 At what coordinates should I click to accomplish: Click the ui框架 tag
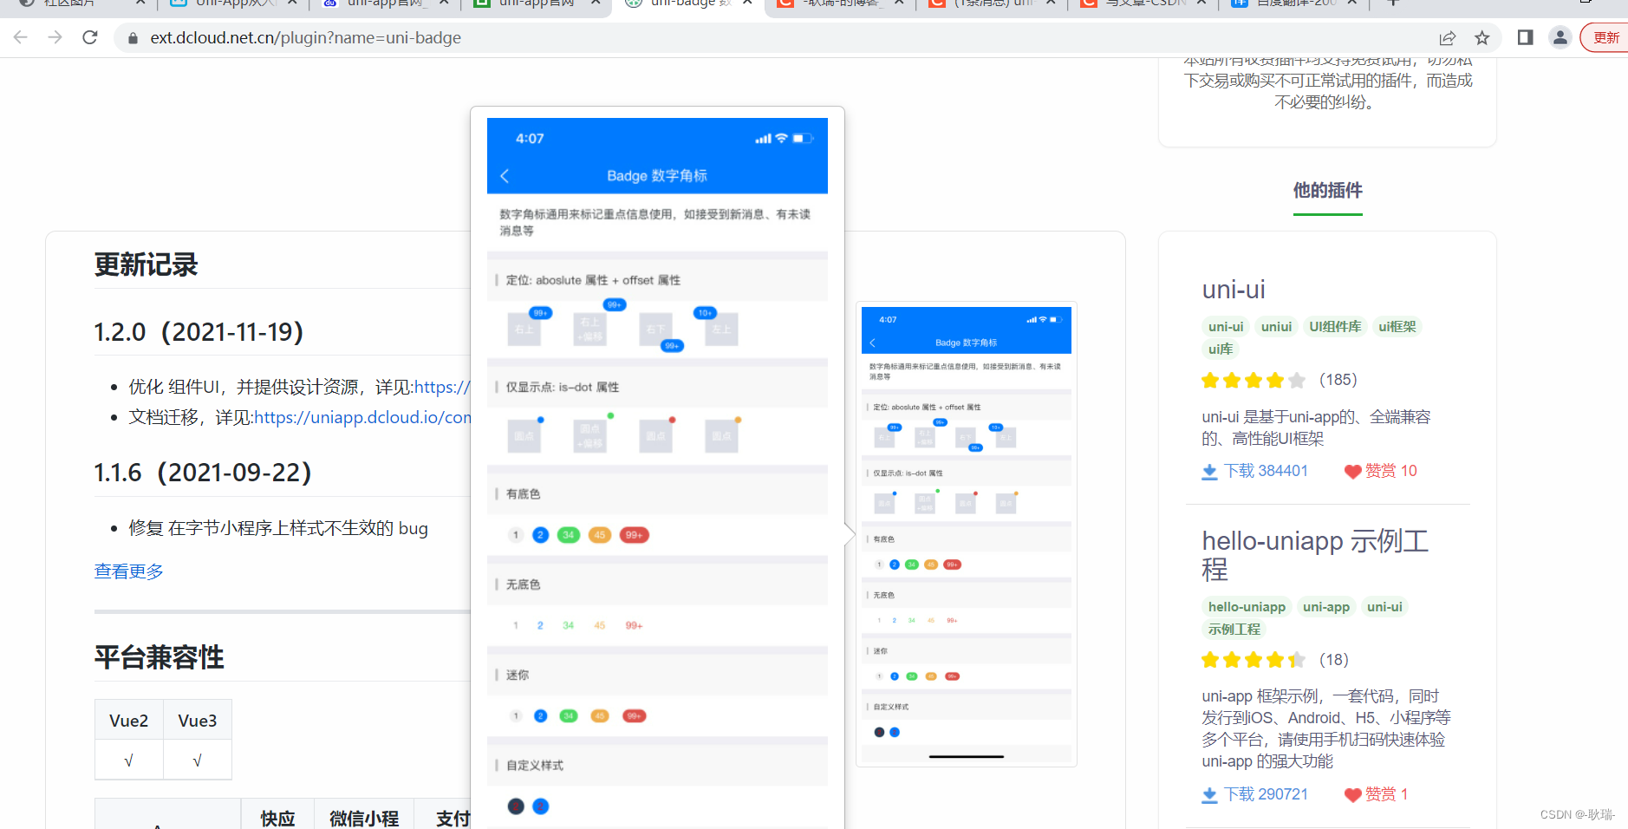coord(1397,327)
